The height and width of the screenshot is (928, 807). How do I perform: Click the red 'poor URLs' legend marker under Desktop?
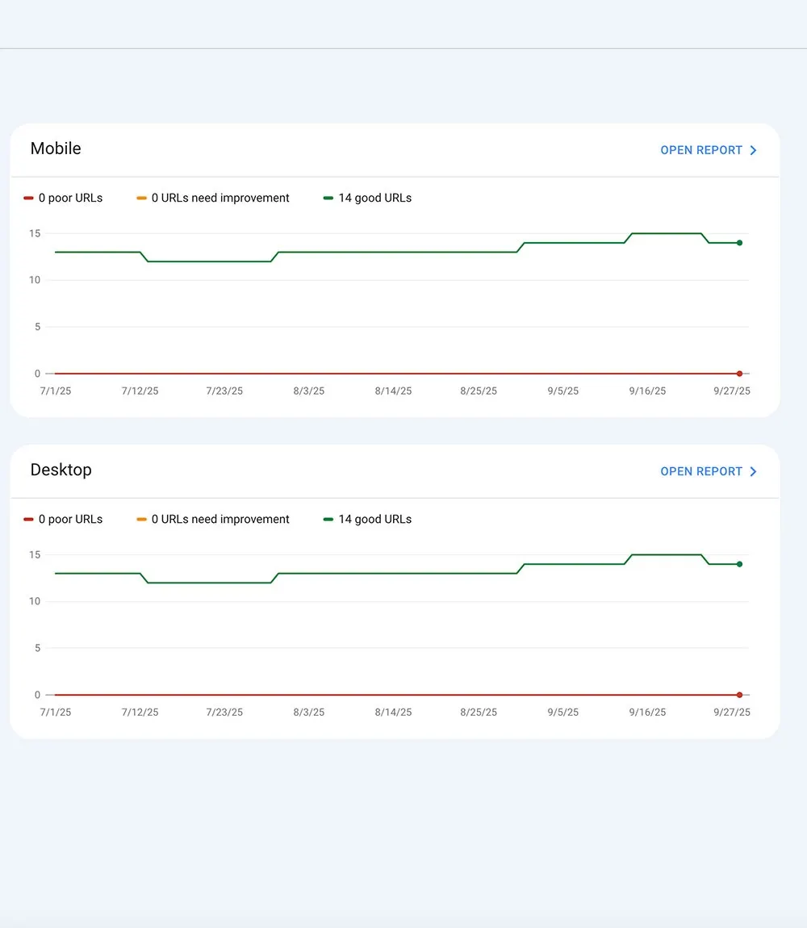point(29,519)
